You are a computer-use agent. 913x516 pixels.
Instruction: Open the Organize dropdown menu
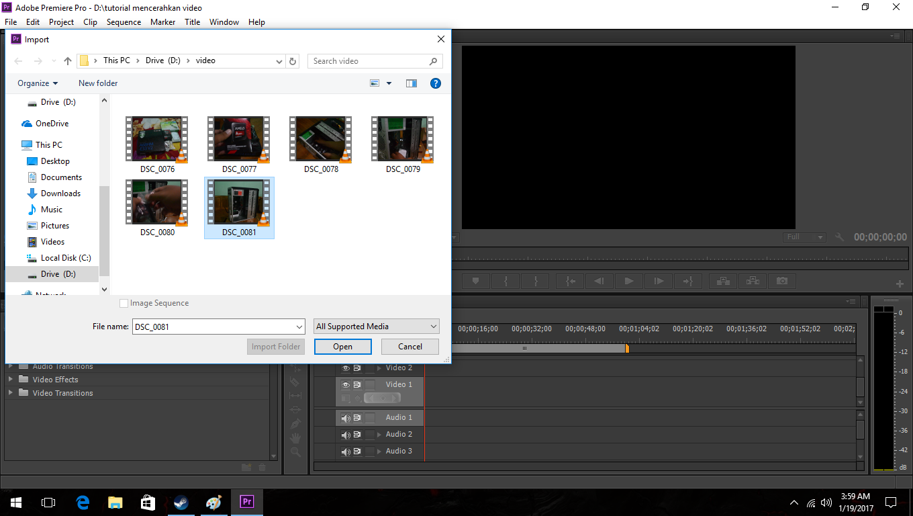38,83
